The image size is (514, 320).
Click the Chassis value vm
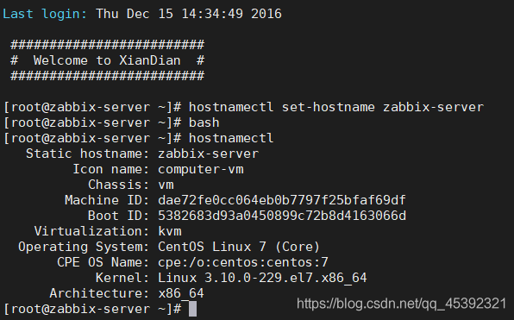[166, 185]
